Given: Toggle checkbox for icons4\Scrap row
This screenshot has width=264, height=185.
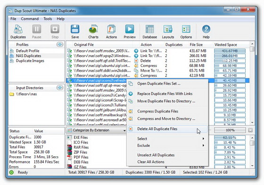Looking at the screenshot, I should (x=69, y=100).
